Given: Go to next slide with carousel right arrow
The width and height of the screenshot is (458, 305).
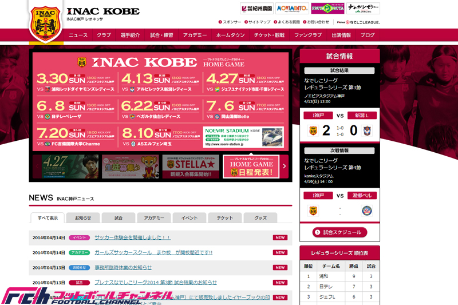Looking at the screenshot, I should [x=284, y=166].
